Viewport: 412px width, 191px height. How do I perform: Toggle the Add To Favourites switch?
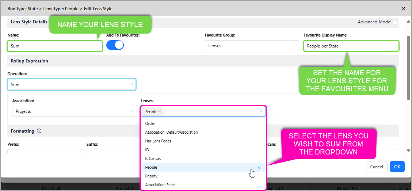[115, 45]
